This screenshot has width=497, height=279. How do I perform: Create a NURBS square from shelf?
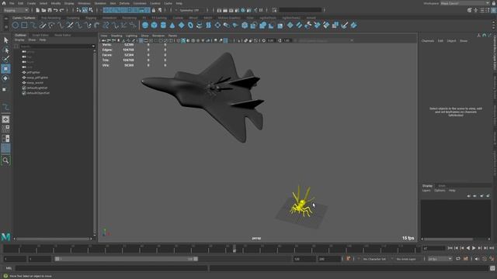pos(24,25)
